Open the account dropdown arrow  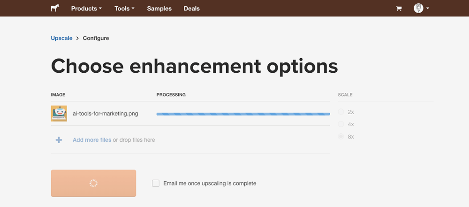tap(428, 8)
